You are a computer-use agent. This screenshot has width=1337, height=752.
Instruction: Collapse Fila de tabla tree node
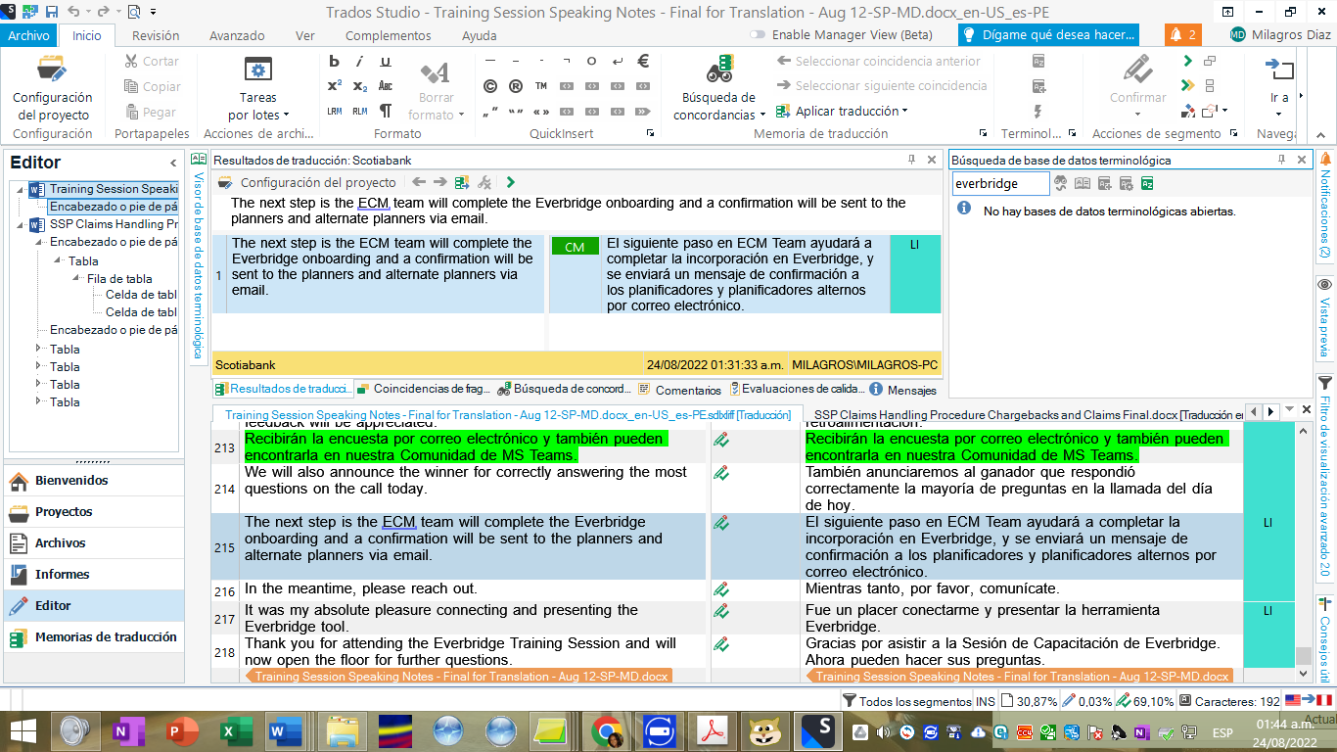tap(76, 278)
